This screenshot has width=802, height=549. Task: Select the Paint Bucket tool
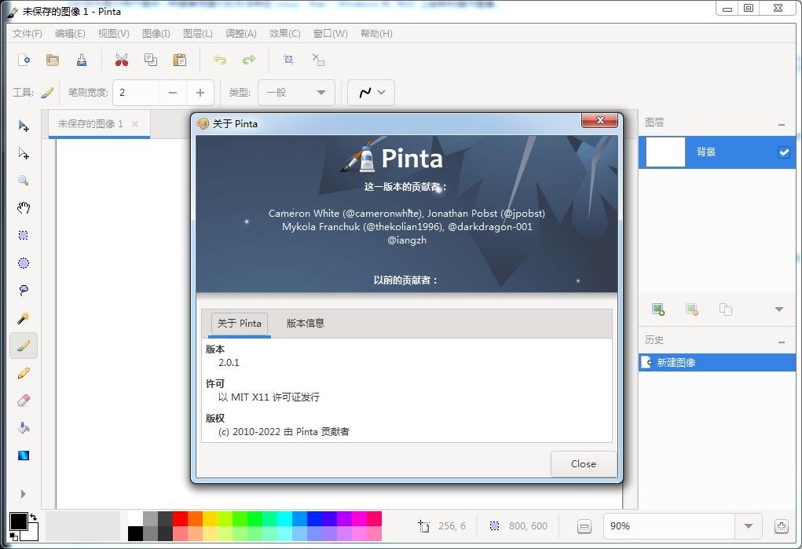click(24, 427)
